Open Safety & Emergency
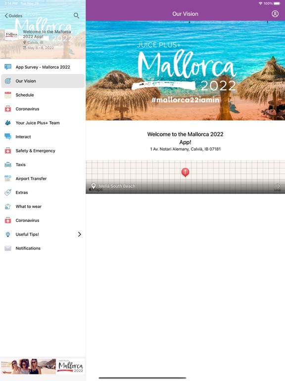This screenshot has width=285, height=381. 43,151
